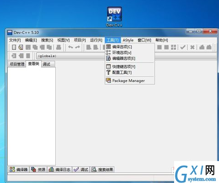The width and height of the screenshot is (219, 183).
Task: Open the Dev-C++ desktop shortcut icon
Action: pyautogui.click(x=115, y=17)
